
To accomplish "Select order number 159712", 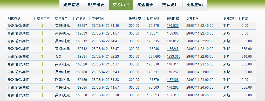I will click(x=81, y=49).
